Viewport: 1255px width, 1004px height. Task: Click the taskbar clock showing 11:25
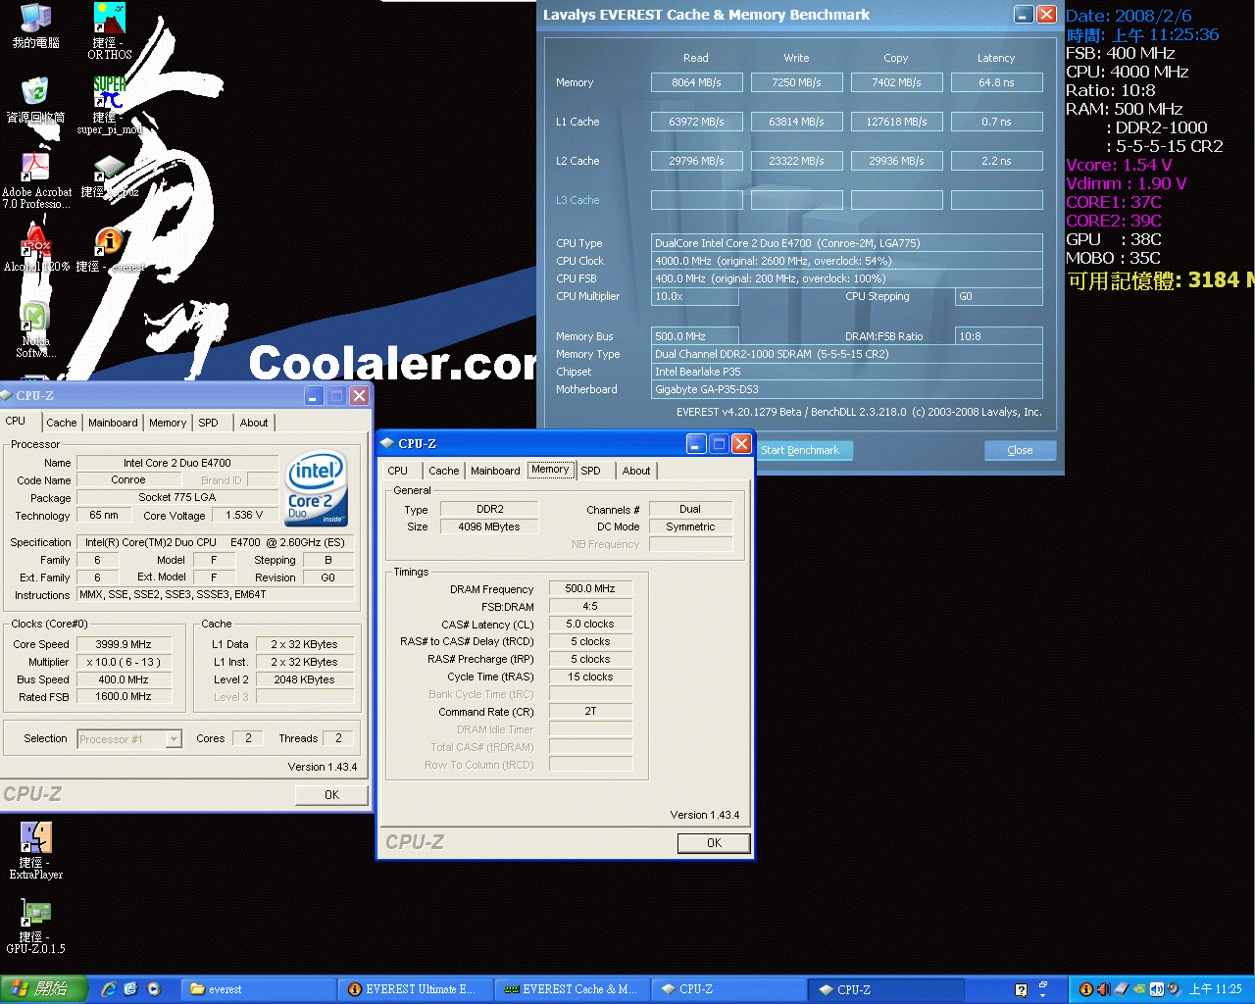tap(1216, 989)
